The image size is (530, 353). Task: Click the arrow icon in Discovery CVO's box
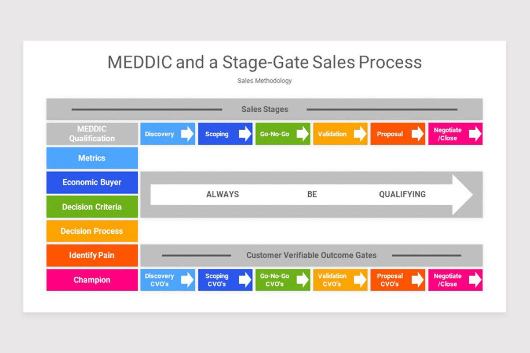click(x=187, y=280)
